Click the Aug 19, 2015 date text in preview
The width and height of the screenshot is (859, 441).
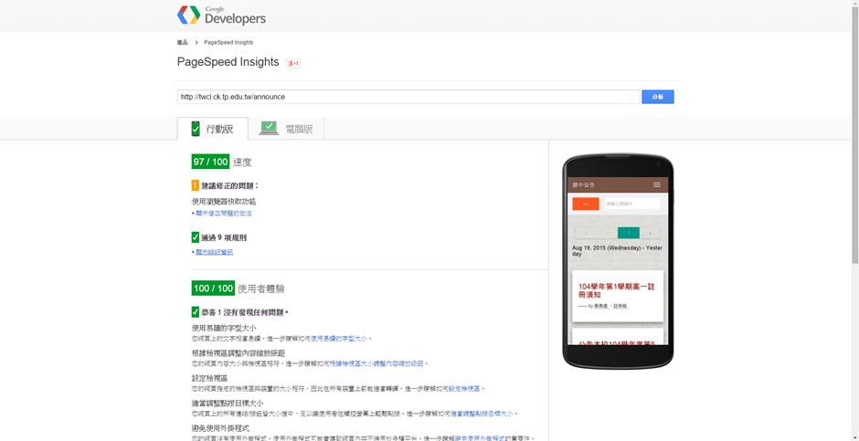point(618,250)
